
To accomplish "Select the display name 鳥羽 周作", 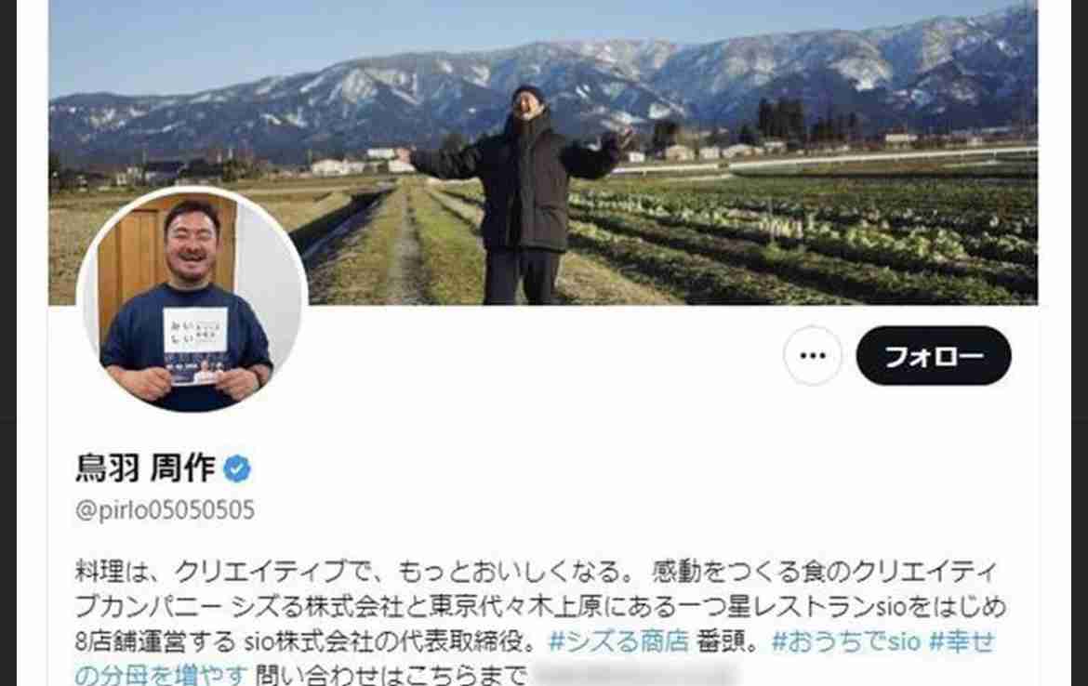I will point(145,468).
